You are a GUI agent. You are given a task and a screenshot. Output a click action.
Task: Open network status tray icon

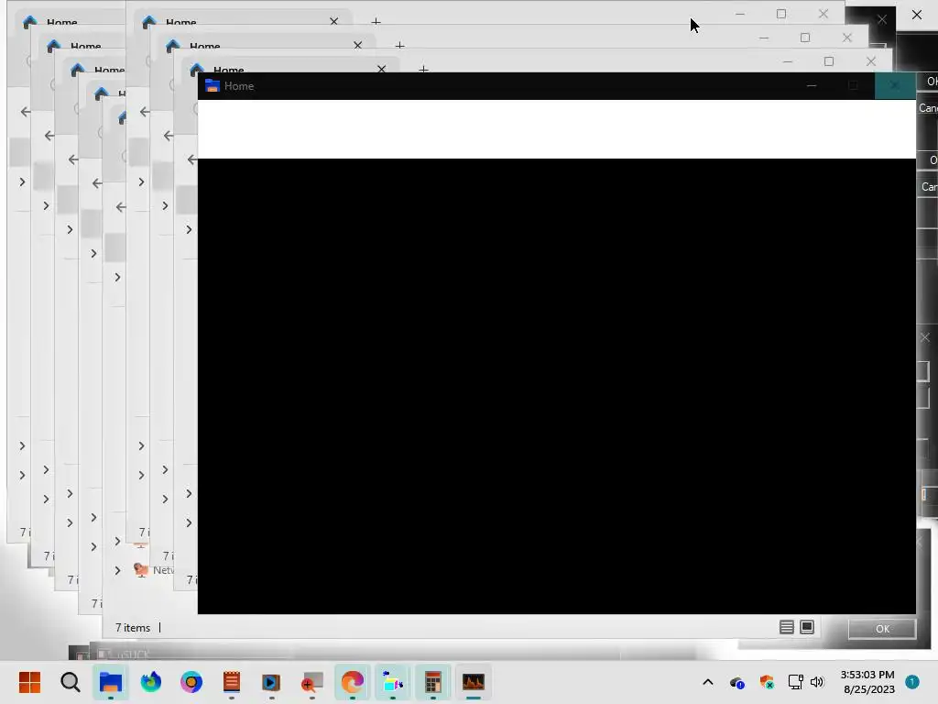[795, 682]
